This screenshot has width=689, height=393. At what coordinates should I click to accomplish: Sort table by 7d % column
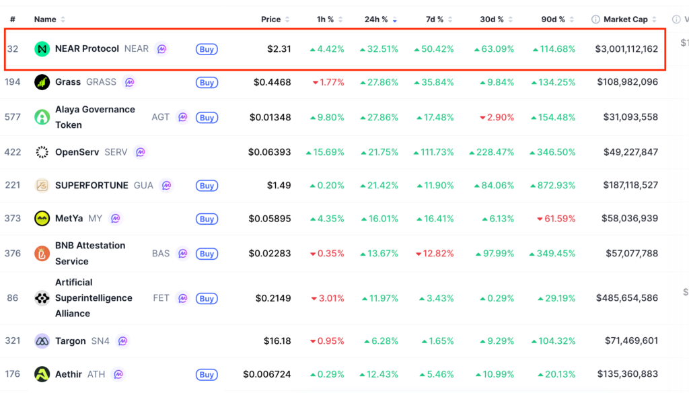(439, 20)
